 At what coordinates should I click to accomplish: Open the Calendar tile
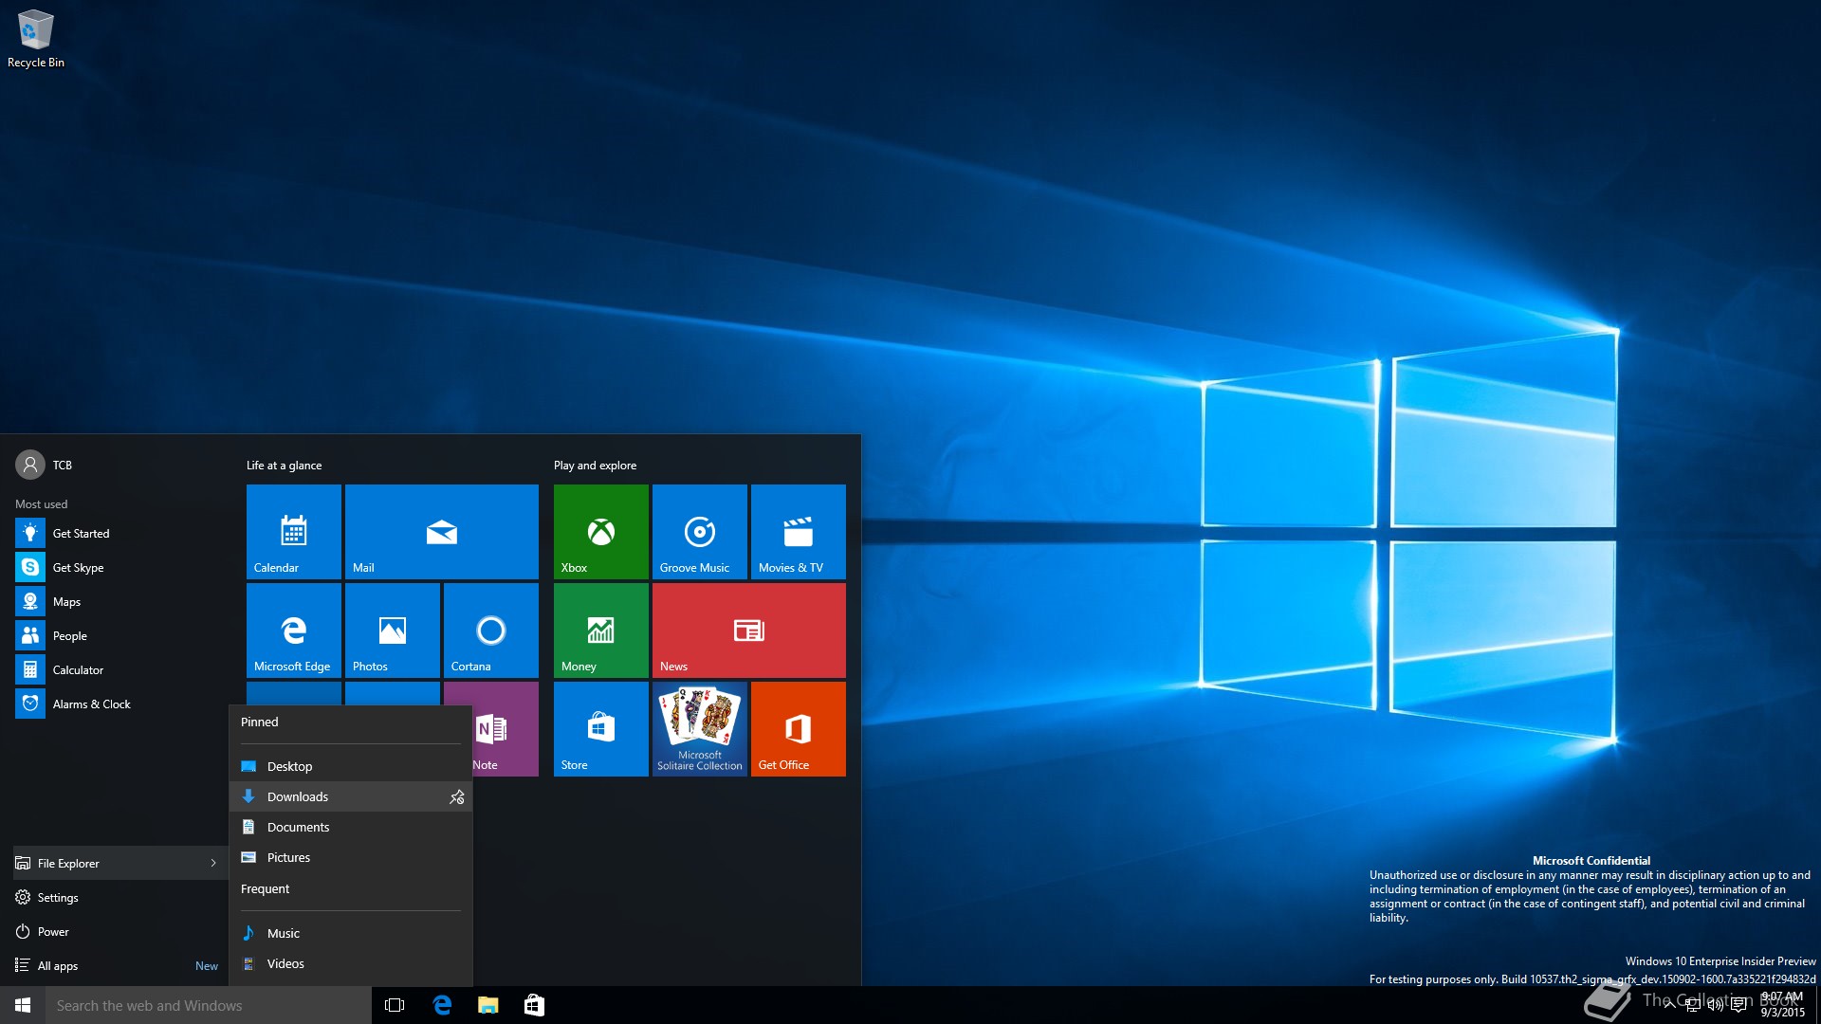[x=294, y=532]
